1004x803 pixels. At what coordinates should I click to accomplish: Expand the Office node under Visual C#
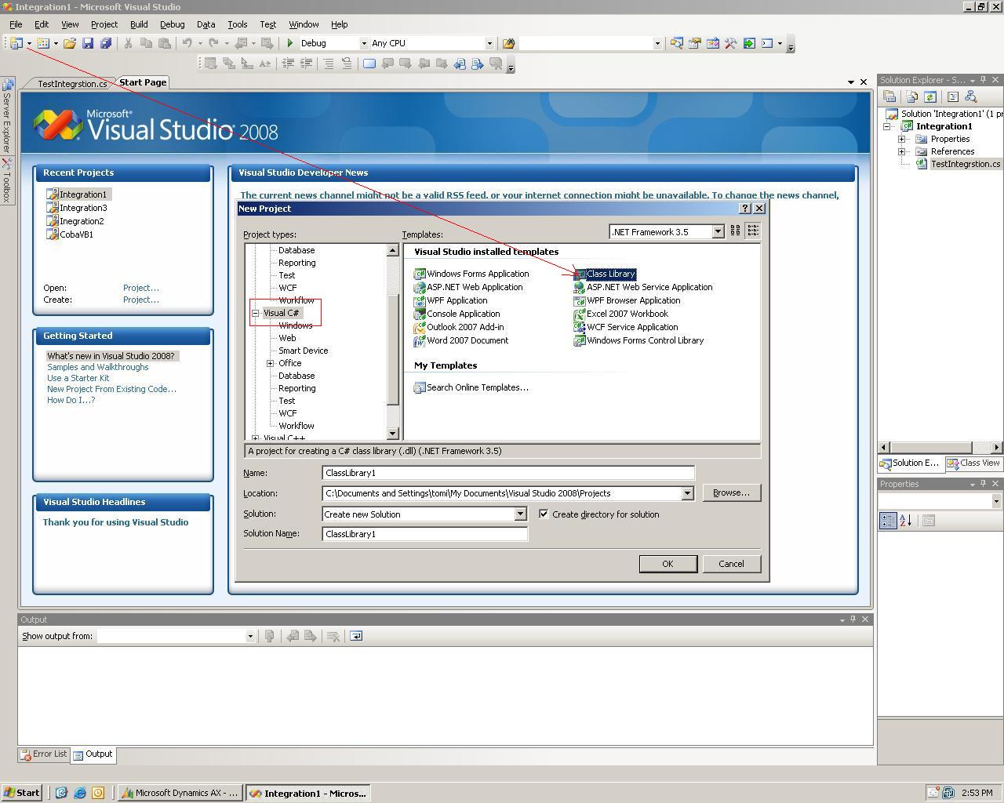(271, 363)
